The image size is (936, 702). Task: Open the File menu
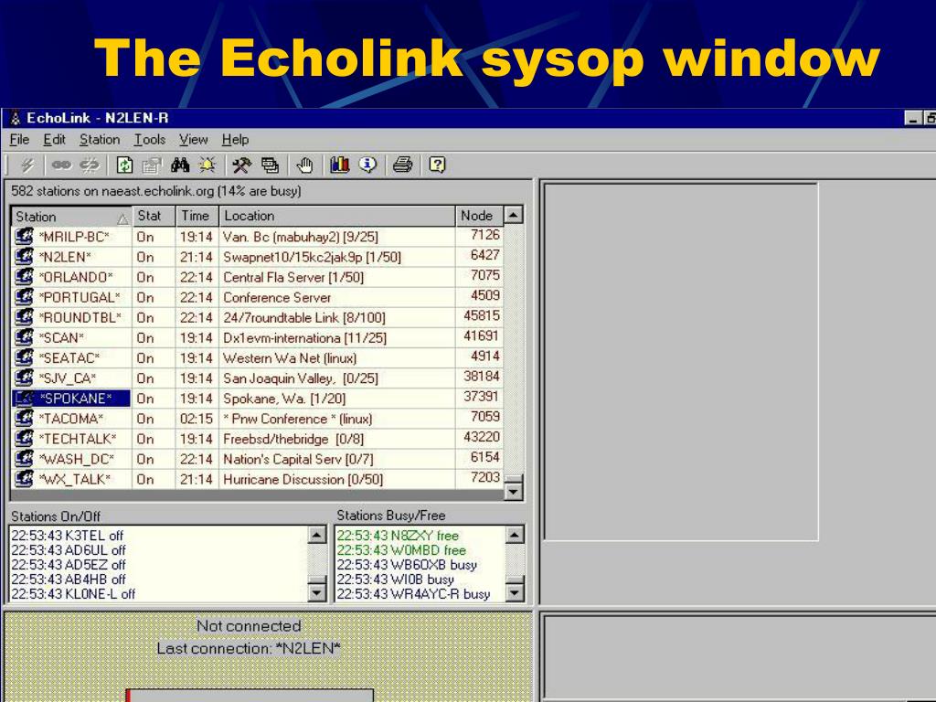coord(19,140)
